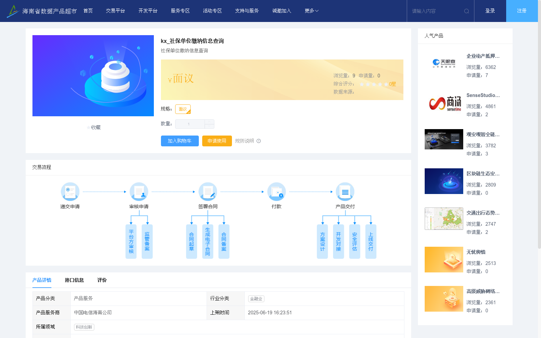Open the 高级威胁网络 product thumbnail

444,299
